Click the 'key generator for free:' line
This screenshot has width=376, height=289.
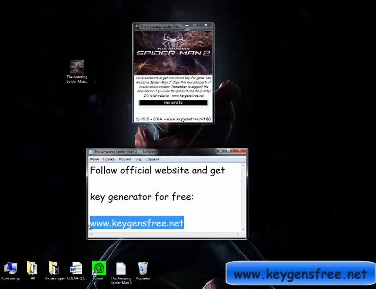pyautogui.click(x=142, y=197)
